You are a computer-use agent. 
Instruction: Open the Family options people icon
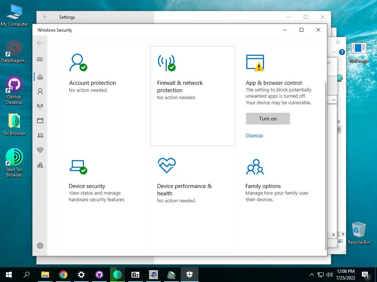point(255,166)
